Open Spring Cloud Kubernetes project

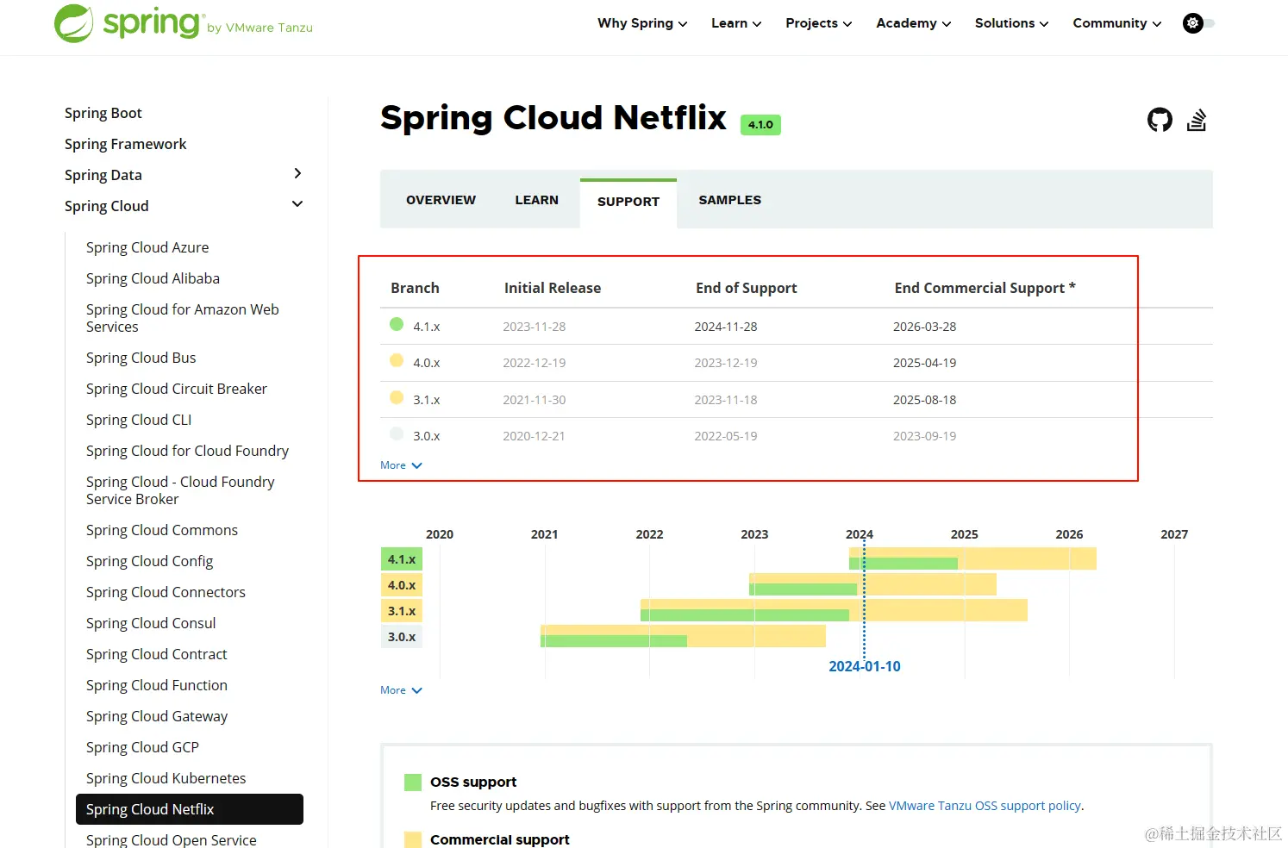pyautogui.click(x=166, y=778)
